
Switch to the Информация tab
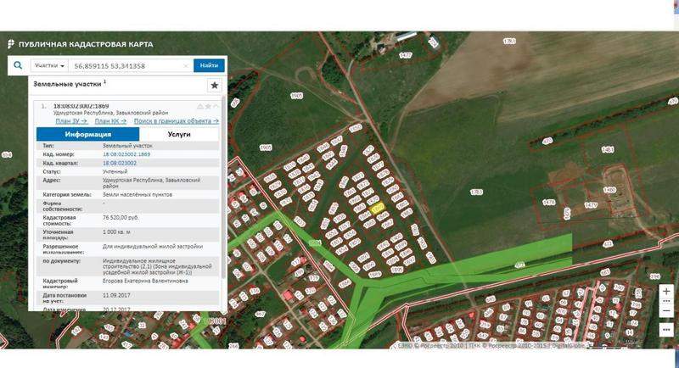[x=88, y=134]
